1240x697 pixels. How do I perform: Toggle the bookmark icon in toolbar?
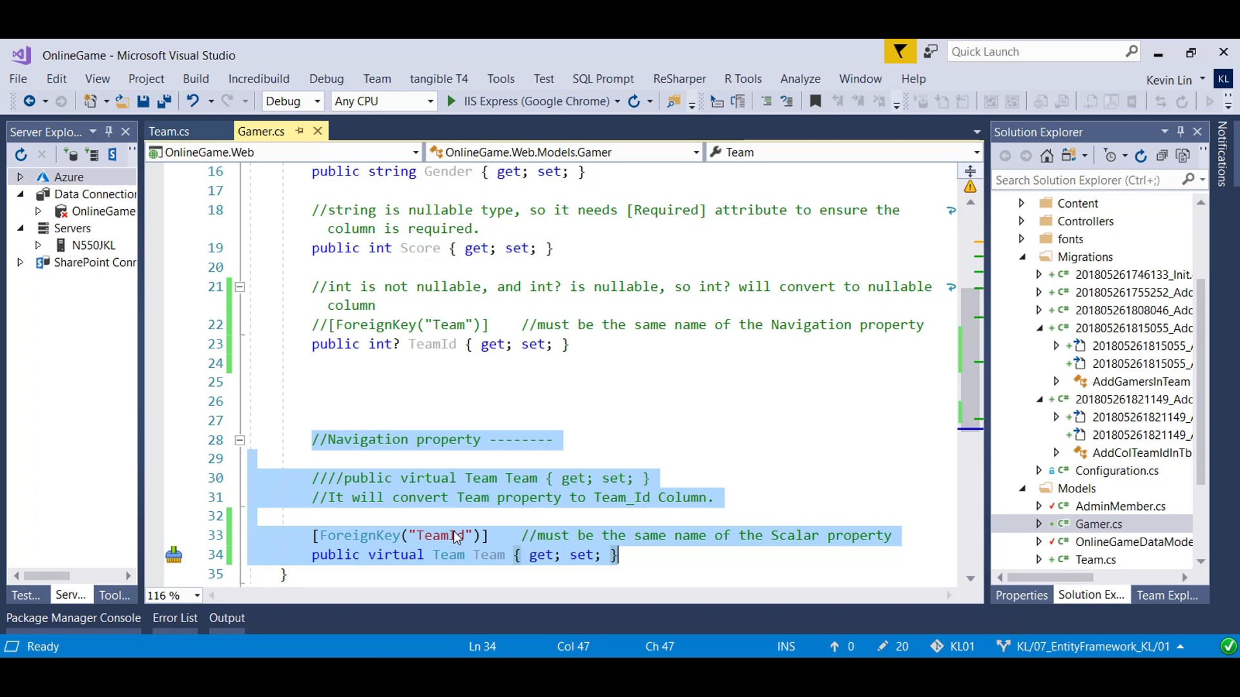815,101
